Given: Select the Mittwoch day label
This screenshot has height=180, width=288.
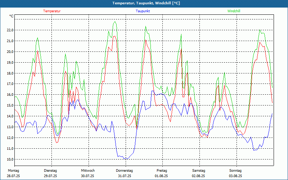Looking at the screenshot, I should [88, 170].
